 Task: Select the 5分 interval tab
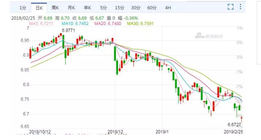(103, 7)
